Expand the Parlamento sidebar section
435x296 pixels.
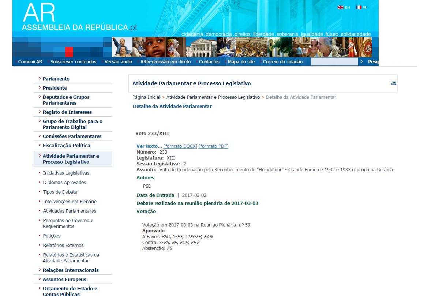click(x=56, y=79)
